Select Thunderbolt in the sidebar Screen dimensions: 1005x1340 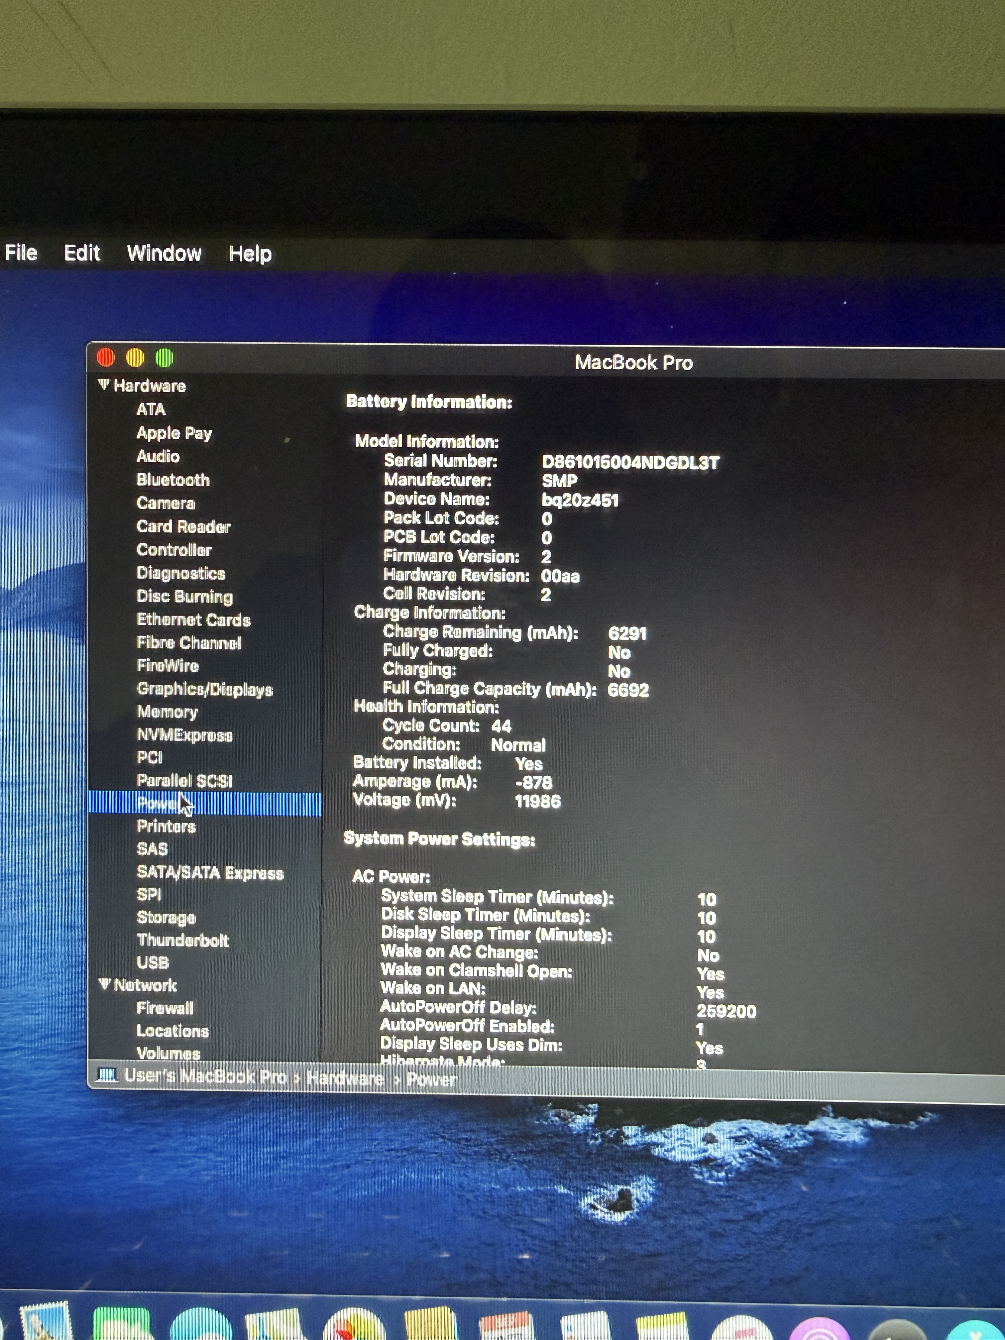(183, 940)
